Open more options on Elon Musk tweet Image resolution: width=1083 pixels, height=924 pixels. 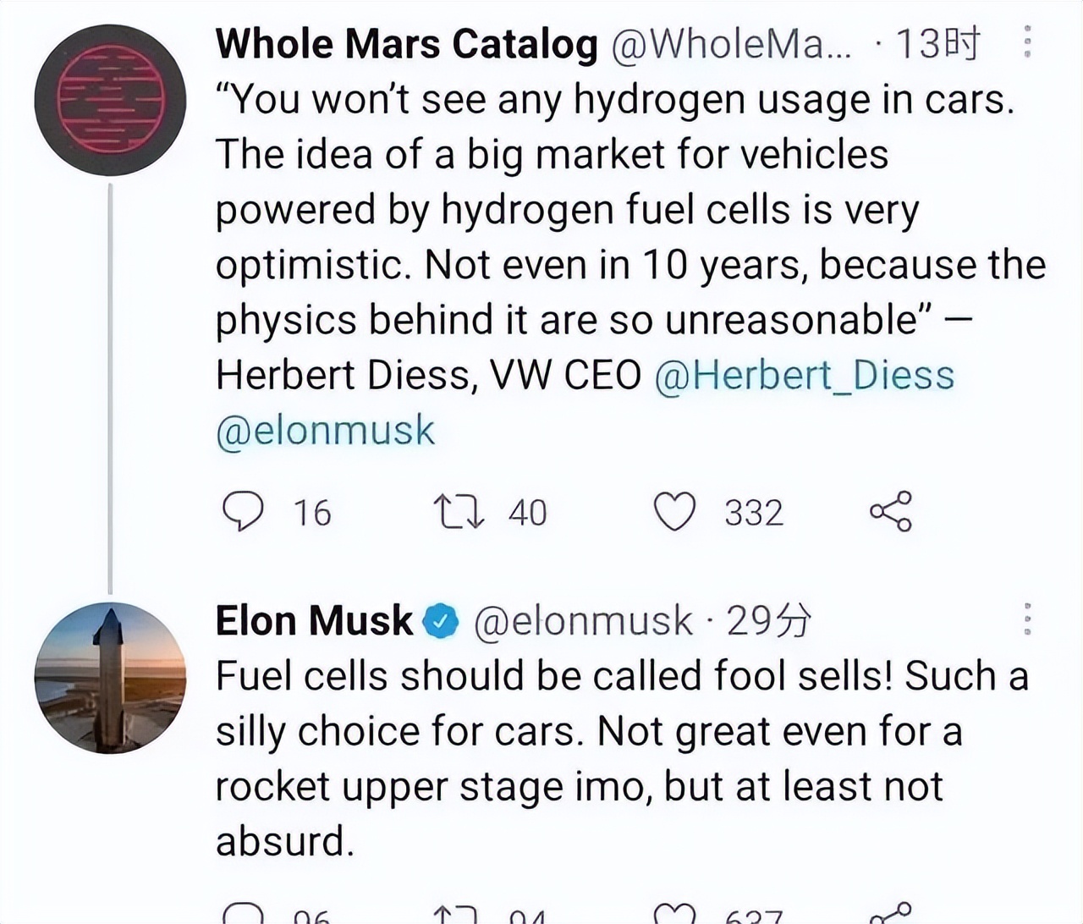point(1027,619)
